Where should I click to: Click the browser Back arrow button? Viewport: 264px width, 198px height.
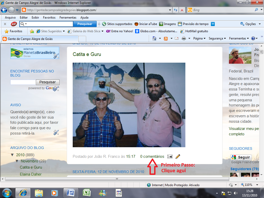4,10
